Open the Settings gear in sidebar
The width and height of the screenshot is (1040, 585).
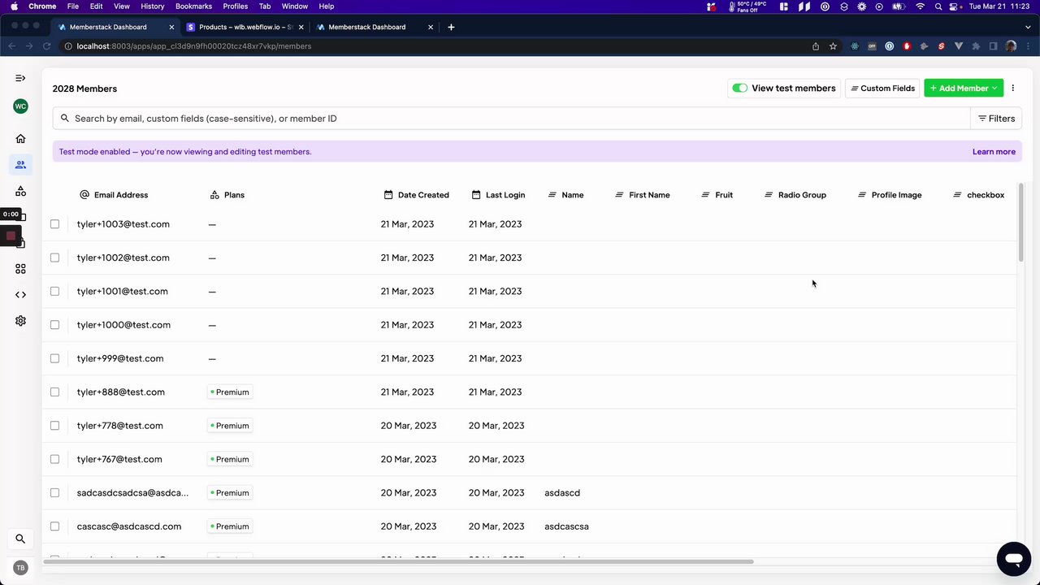(20, 321)
